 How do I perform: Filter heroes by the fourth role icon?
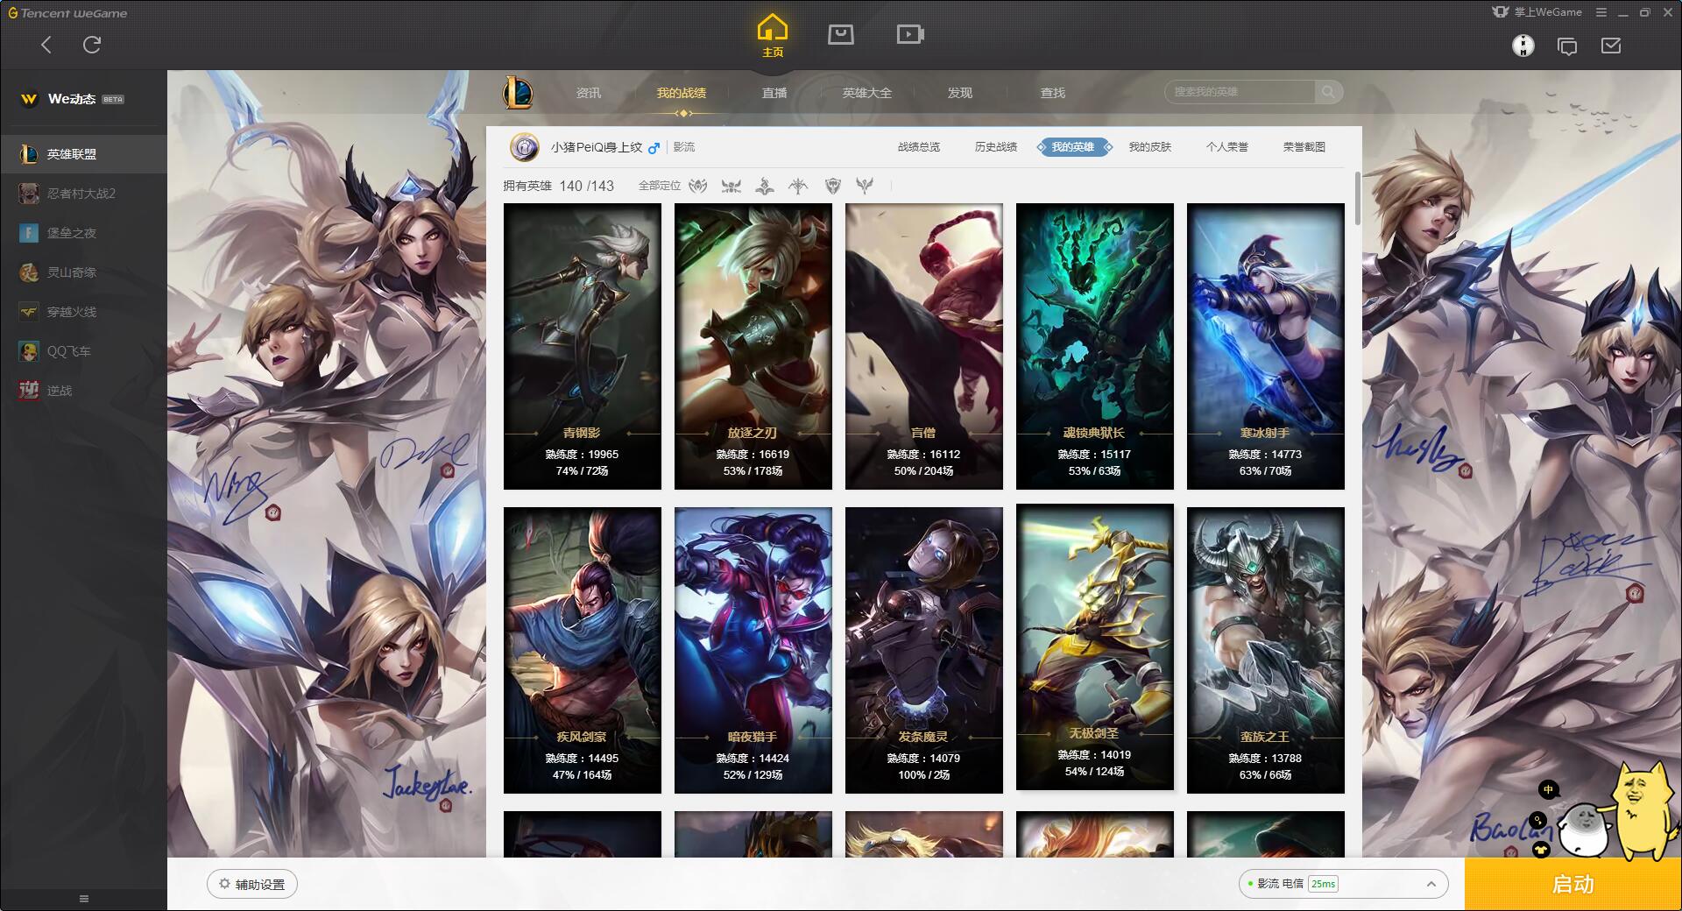(x=798, y=186)
